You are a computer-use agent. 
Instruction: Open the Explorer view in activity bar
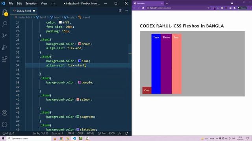[x=4, y=13]
